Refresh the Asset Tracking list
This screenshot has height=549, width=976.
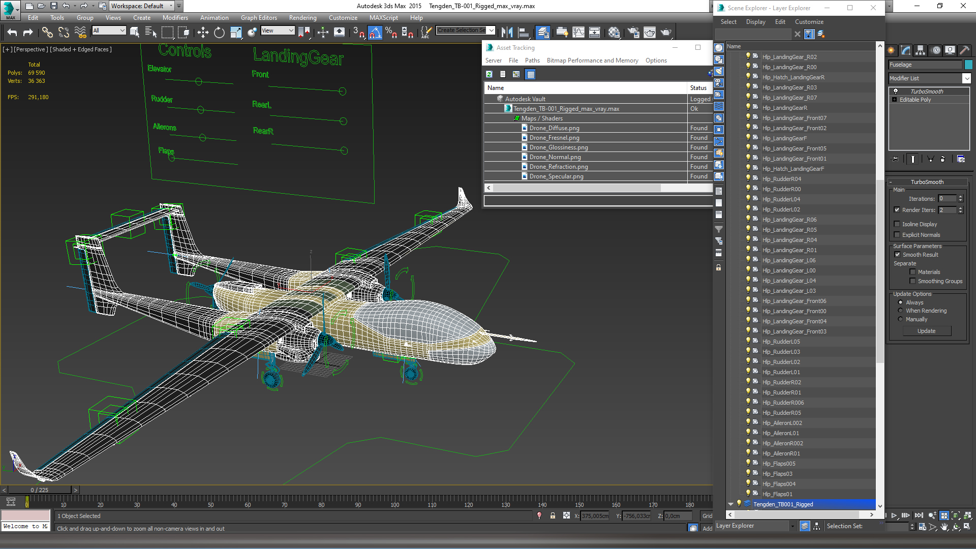[x=489, y=74]
